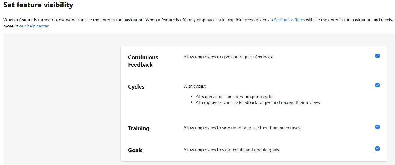Select the Training feature label

[139, 128]
